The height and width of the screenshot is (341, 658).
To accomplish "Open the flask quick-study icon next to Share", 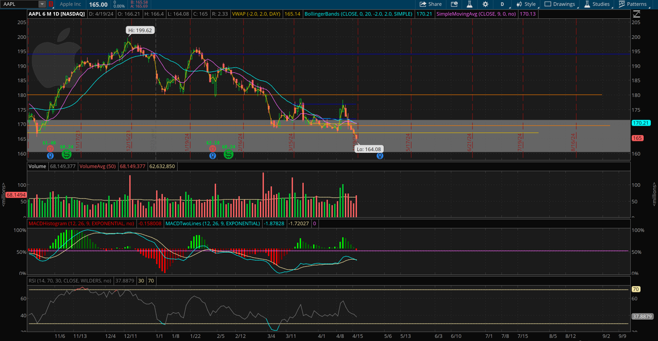I will point(470,4).
